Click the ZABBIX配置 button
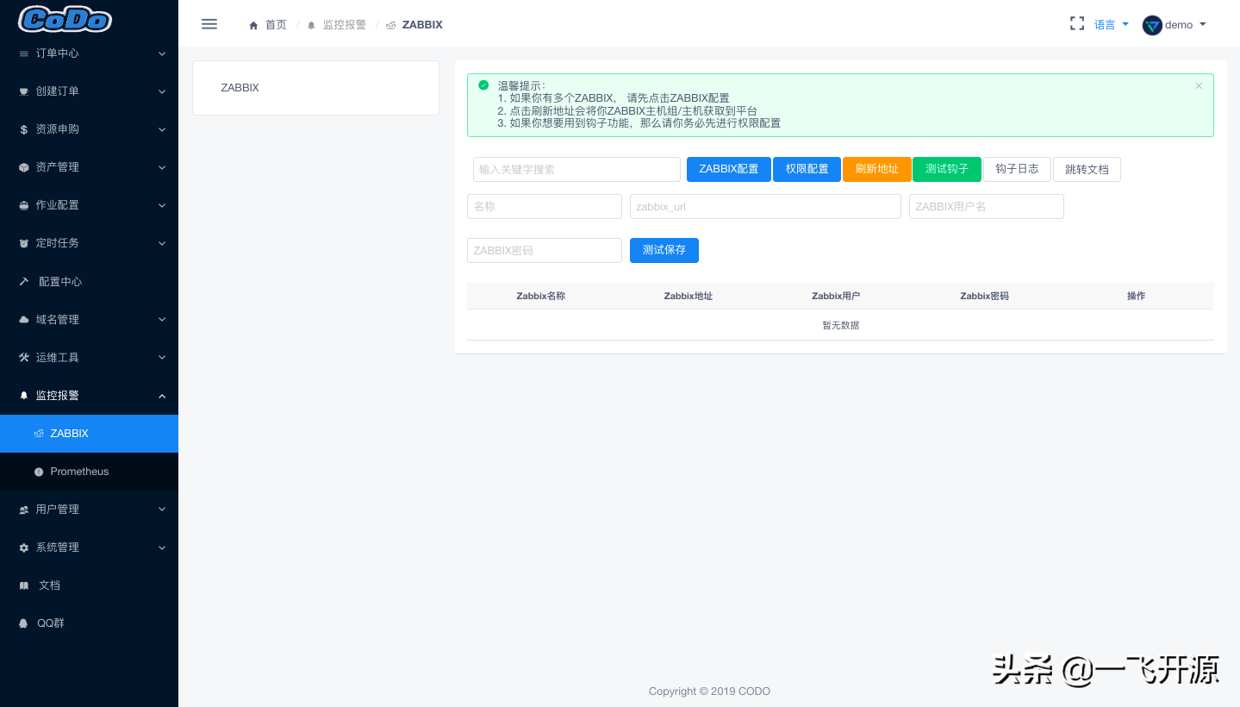The width and height of the screenshot is (1240, 707). 729,169
